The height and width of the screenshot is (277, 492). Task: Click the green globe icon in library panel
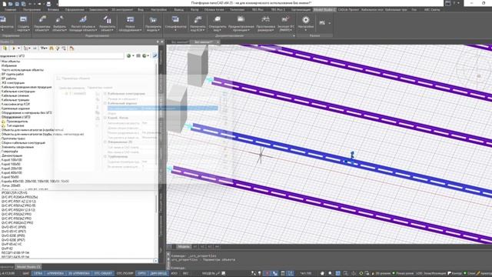128,56
